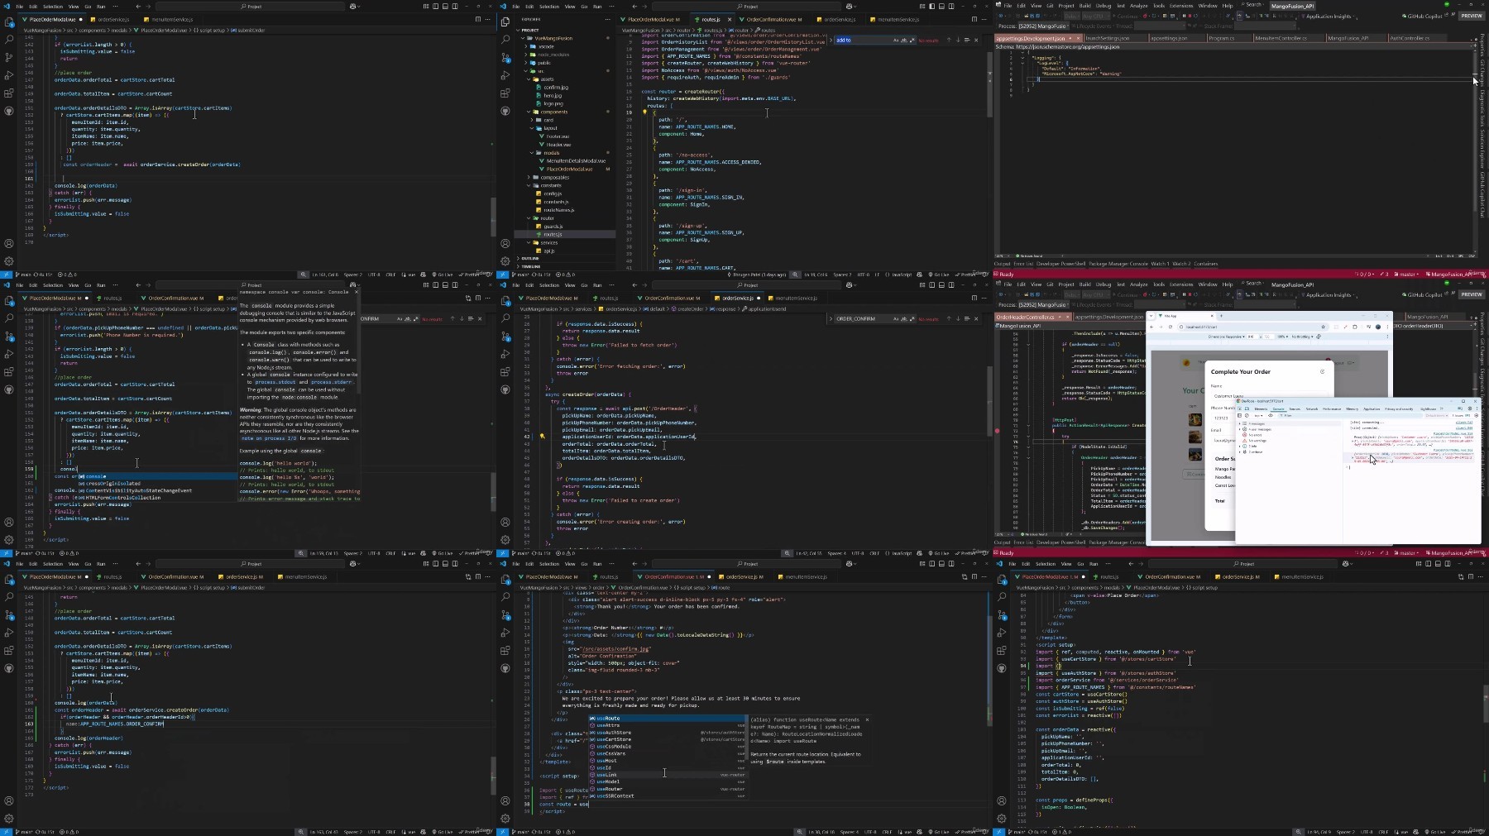1489x836 pixels.
Task: Select useRouter in the autocomplete list
Action: pos(668,789)
